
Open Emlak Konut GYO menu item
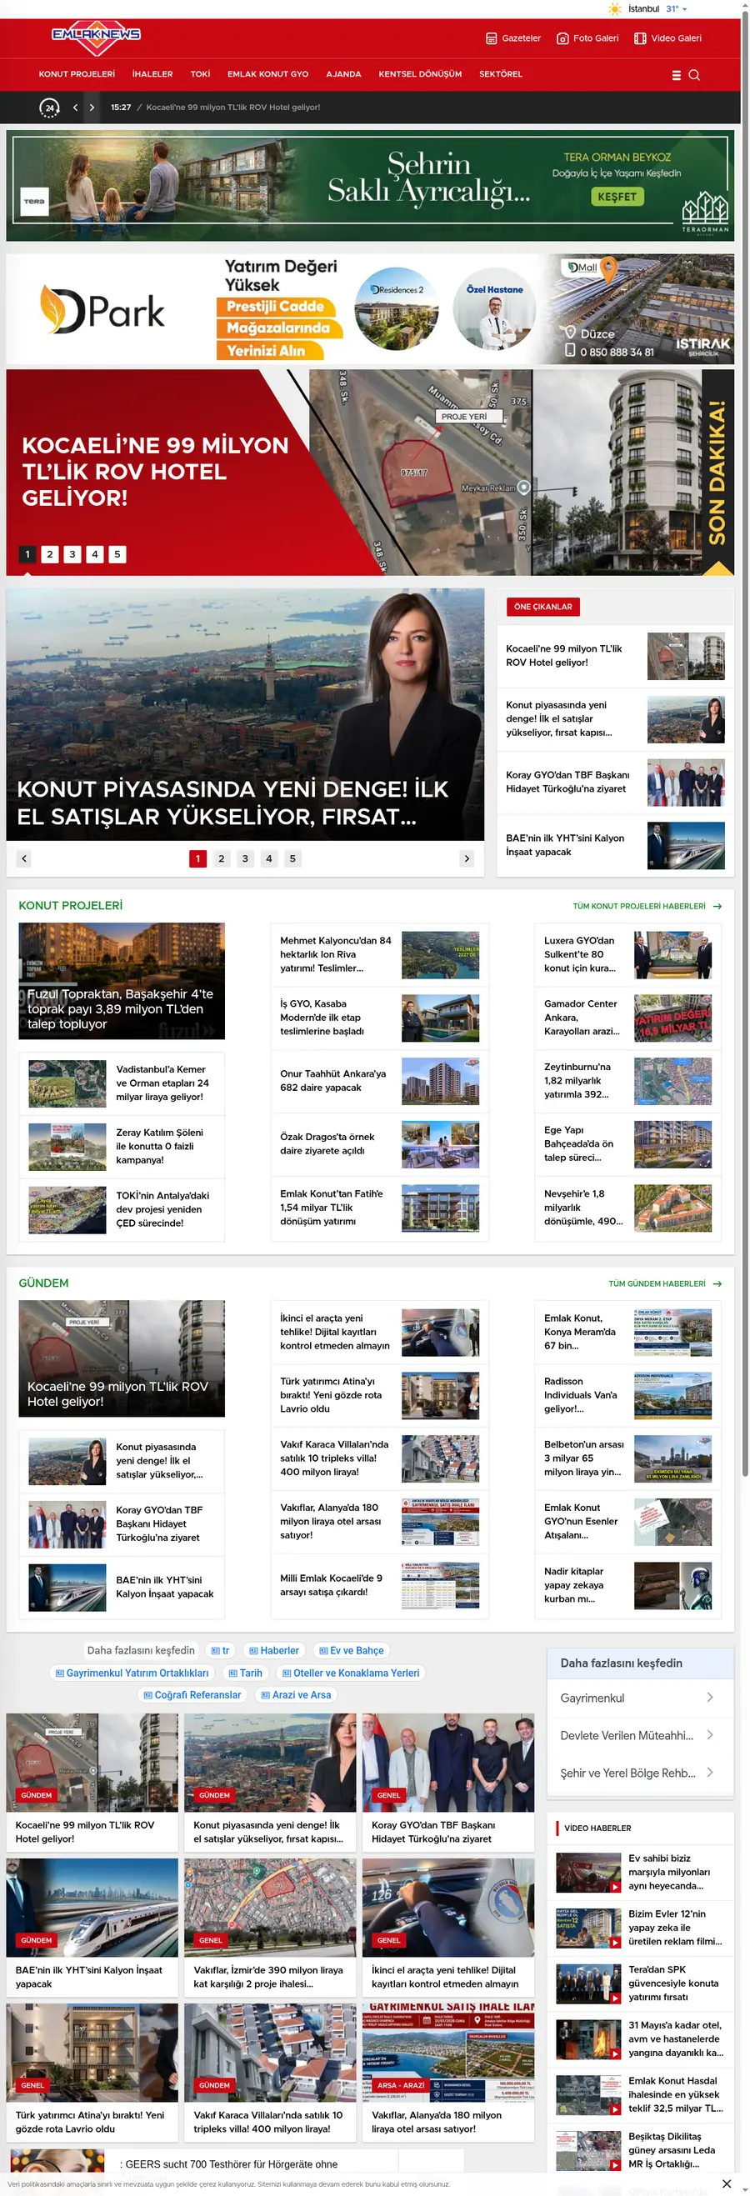[x=267, y=74]
